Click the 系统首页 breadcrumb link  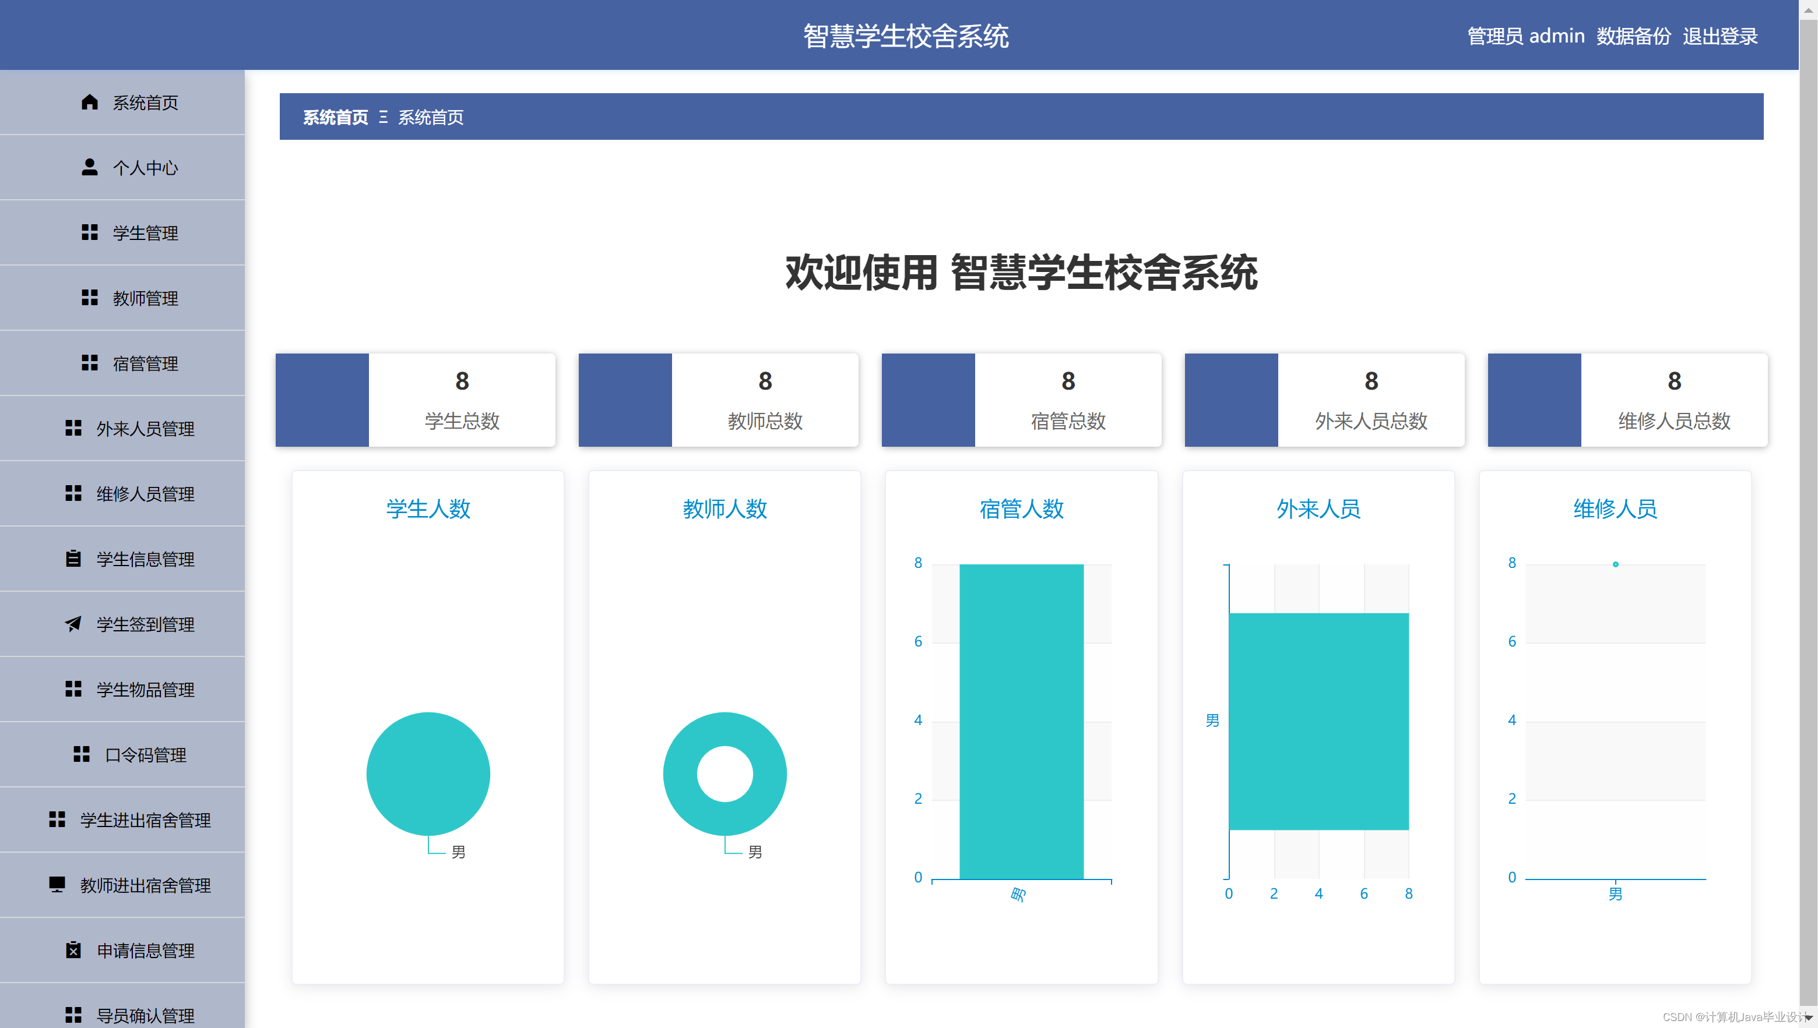335,117
